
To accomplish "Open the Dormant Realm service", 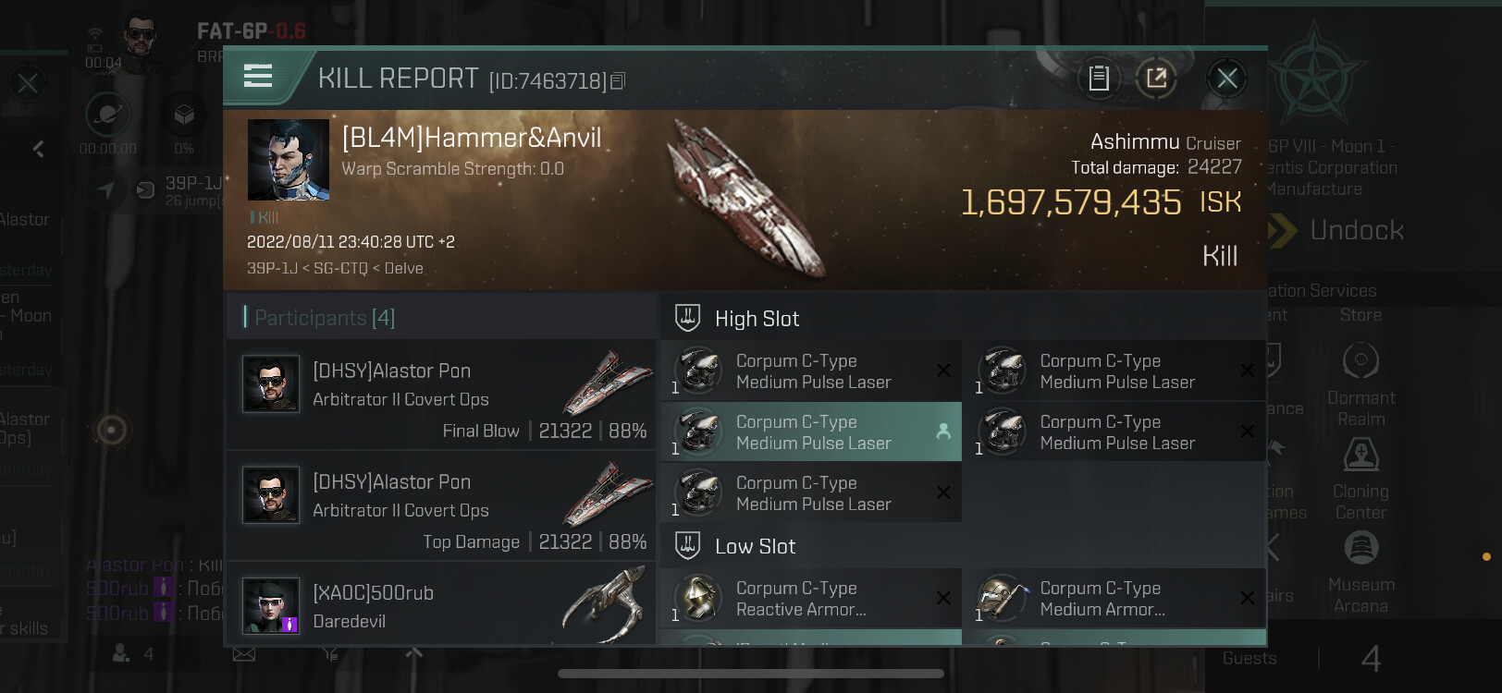I will (1360, 384).
